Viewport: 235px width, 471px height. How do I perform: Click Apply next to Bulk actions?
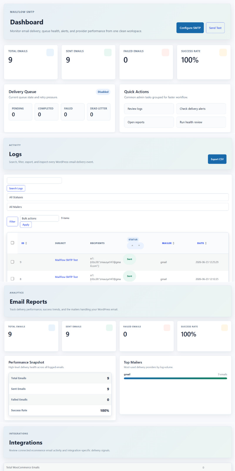click(26, 225)
